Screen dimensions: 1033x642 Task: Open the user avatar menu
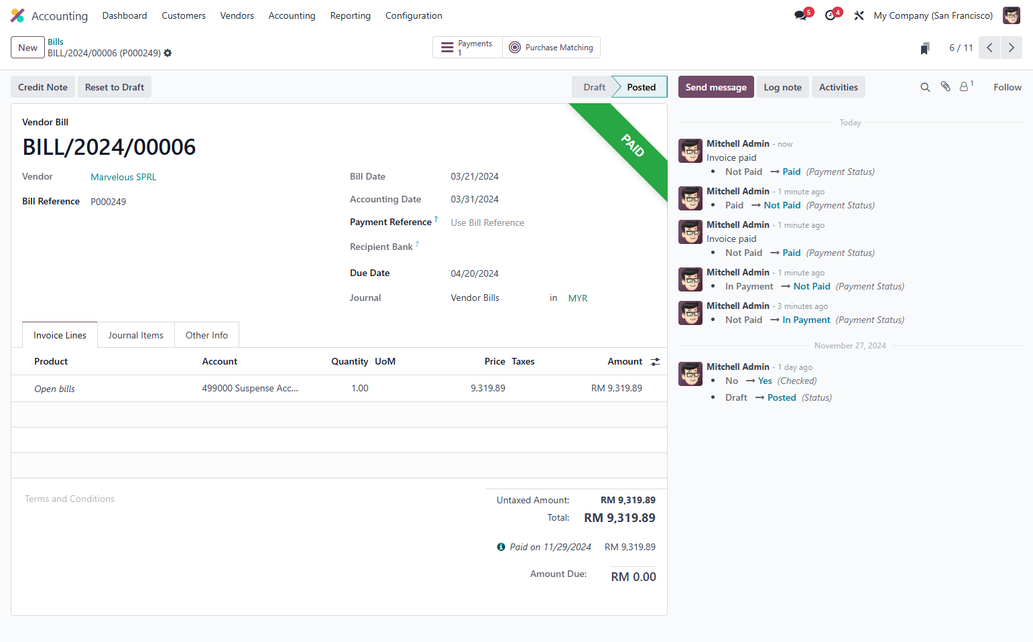(x=1012, y=15)
